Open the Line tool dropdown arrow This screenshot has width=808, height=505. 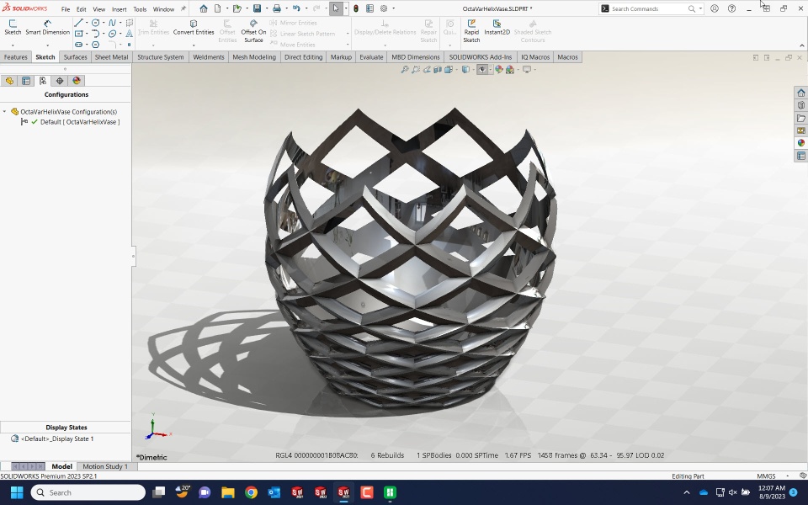pyautogui.click(x=86, y=23)
